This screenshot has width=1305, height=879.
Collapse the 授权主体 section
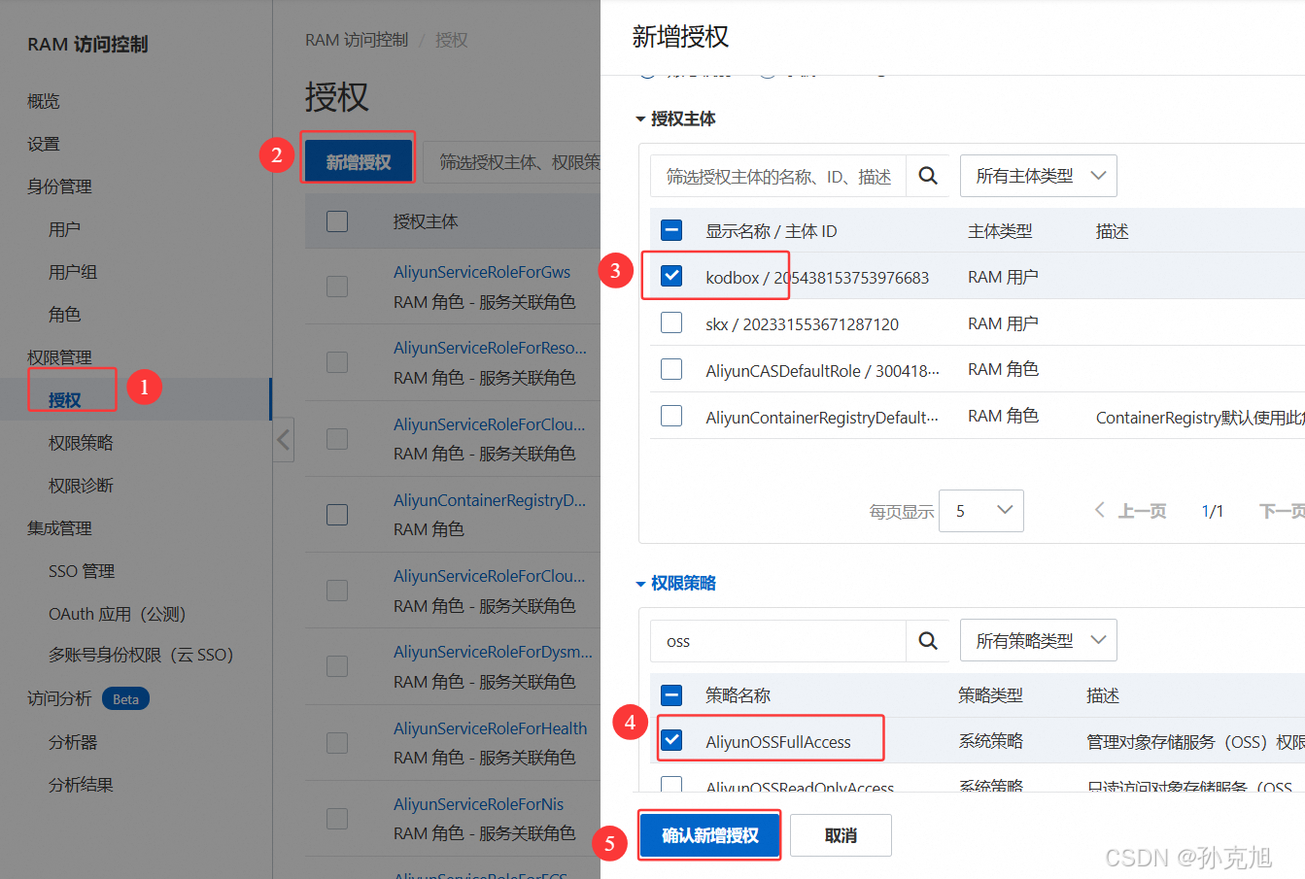(x=676, y=118)
